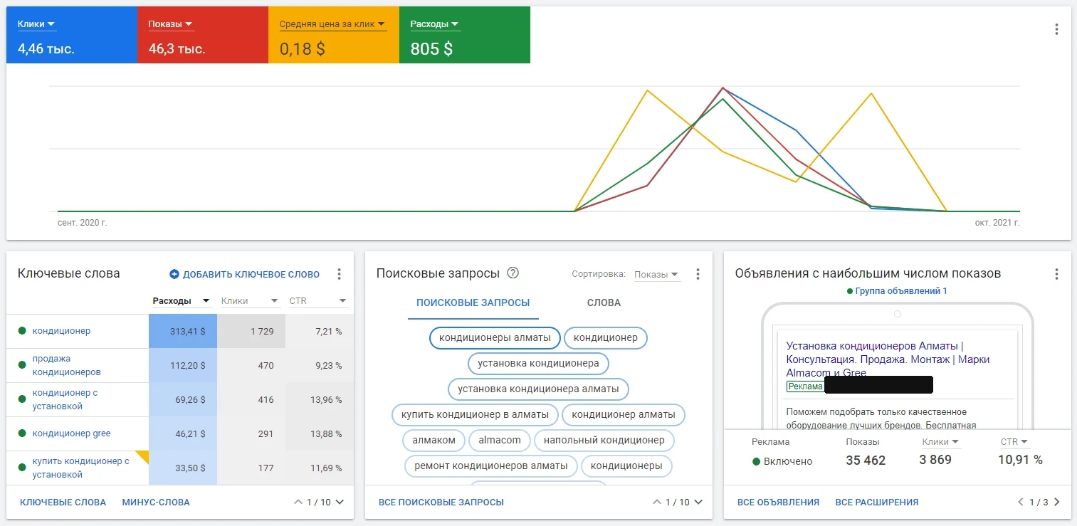Open the three-dot menu on the ads card
This screenshot has height=526, width=1077.
1056,274
